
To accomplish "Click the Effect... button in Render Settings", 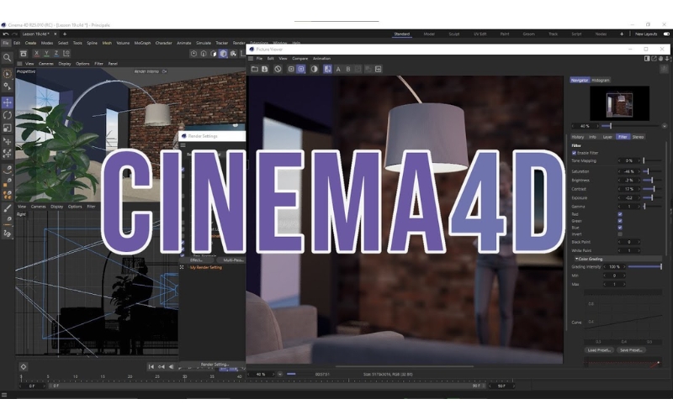I will click(196, 260).
